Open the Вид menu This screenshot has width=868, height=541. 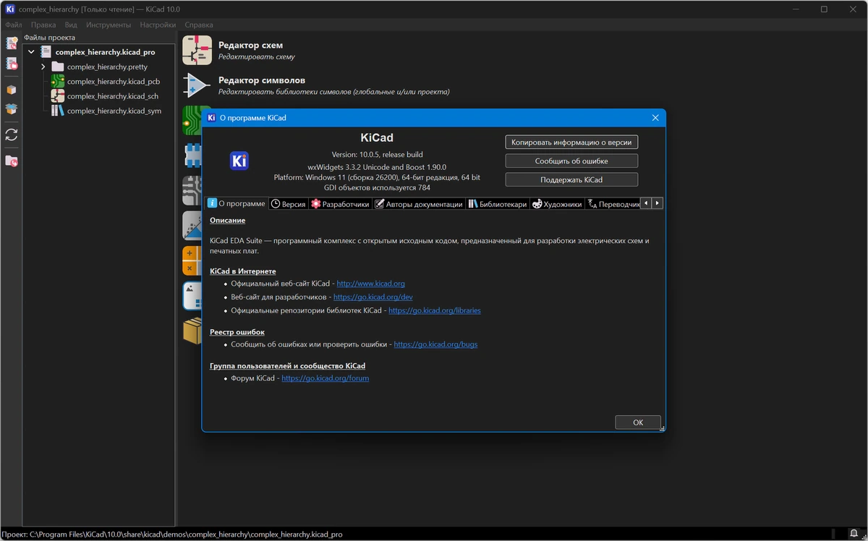coord(71,25)
